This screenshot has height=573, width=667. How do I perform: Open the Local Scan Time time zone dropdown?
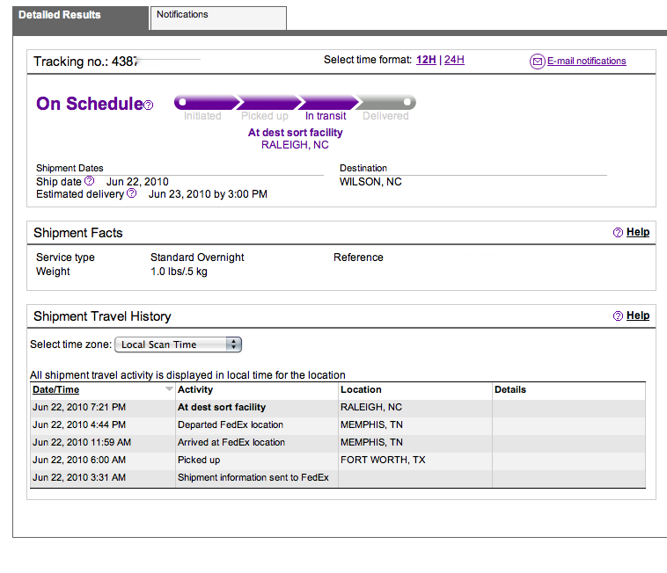179,345
